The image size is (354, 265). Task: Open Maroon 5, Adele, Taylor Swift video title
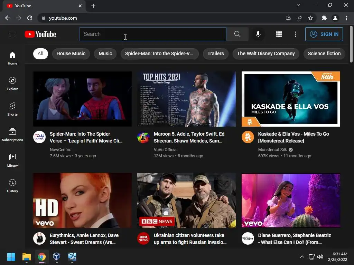pos(189,137)
